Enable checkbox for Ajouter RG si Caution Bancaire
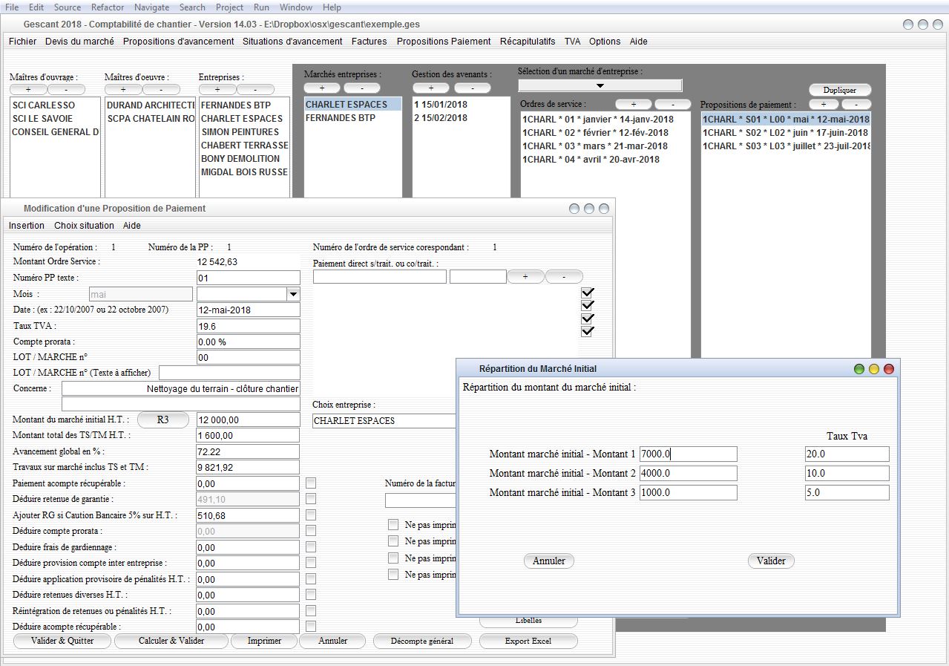 311,515
